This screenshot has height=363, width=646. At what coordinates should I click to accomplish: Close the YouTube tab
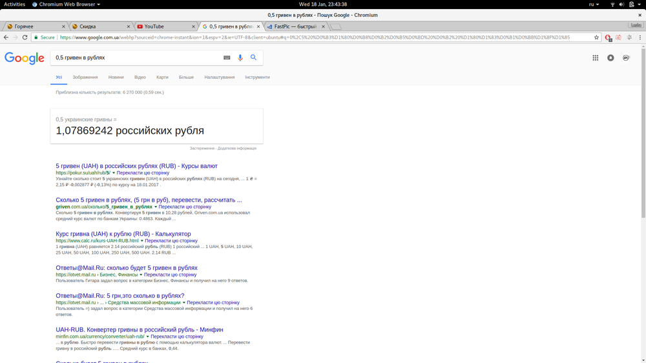(193, 26)
